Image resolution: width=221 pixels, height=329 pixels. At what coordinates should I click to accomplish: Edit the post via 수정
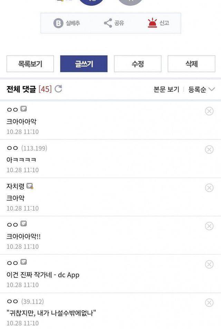coord(137,64)
